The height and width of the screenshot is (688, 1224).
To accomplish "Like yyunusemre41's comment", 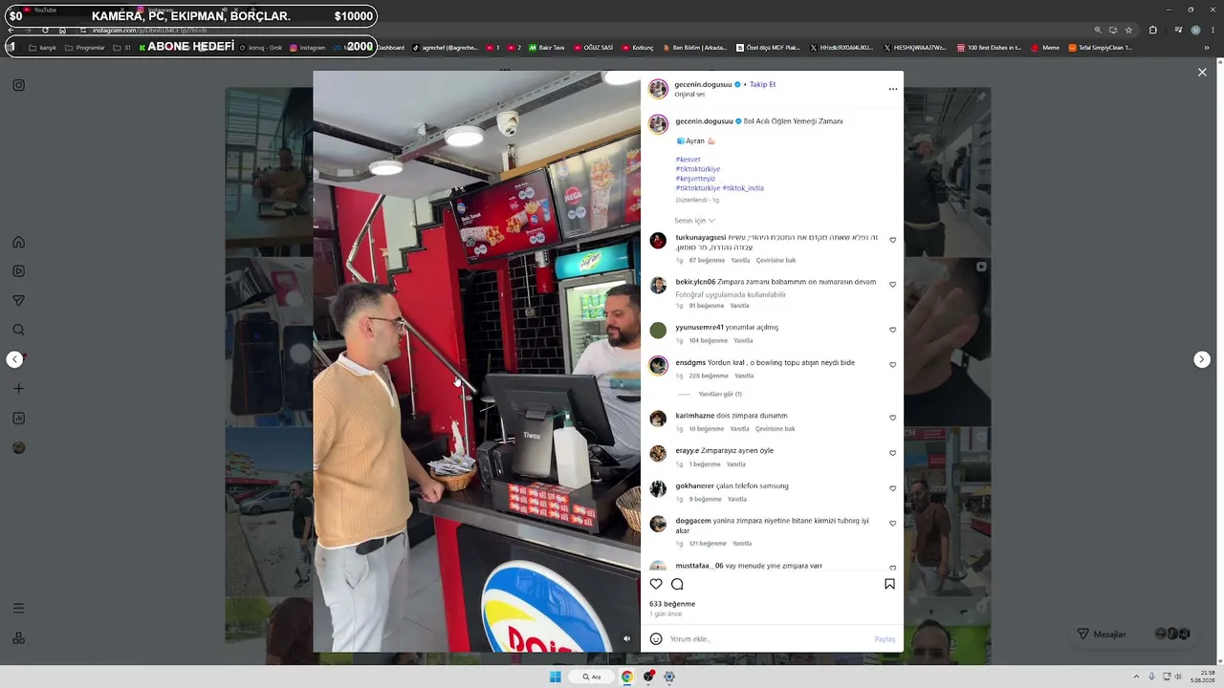I will pyautogui.click(x=893, y=330).
